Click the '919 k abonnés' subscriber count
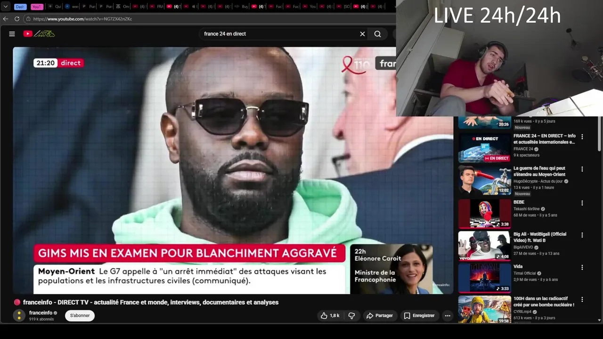The image size is (603, 339). pos(41,319)
